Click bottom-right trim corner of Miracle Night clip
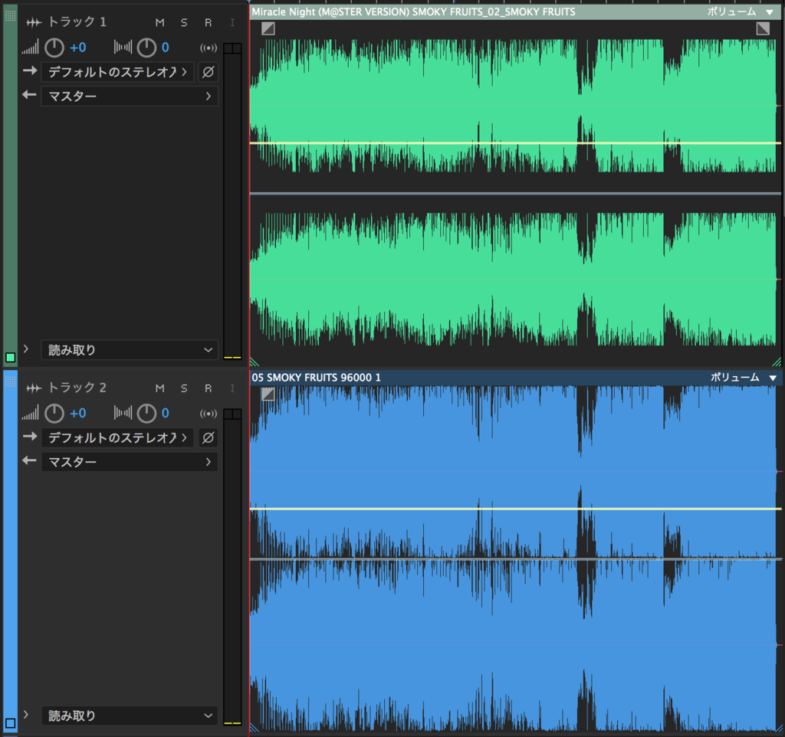785x737 pixels. pos(777,362)
